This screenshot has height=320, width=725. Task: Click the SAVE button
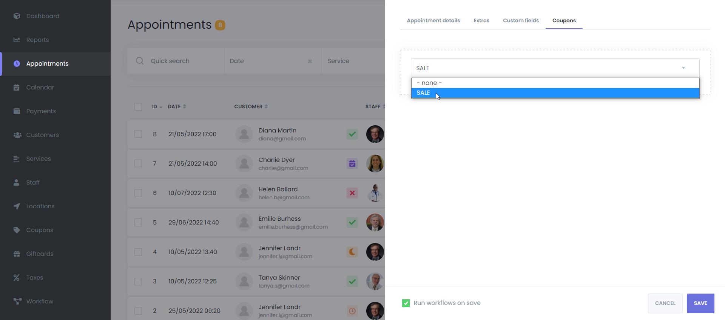pos(700,303)
